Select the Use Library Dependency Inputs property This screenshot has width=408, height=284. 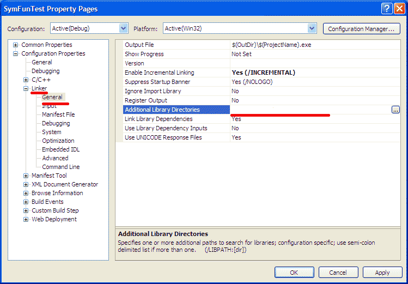click(176, 128)
